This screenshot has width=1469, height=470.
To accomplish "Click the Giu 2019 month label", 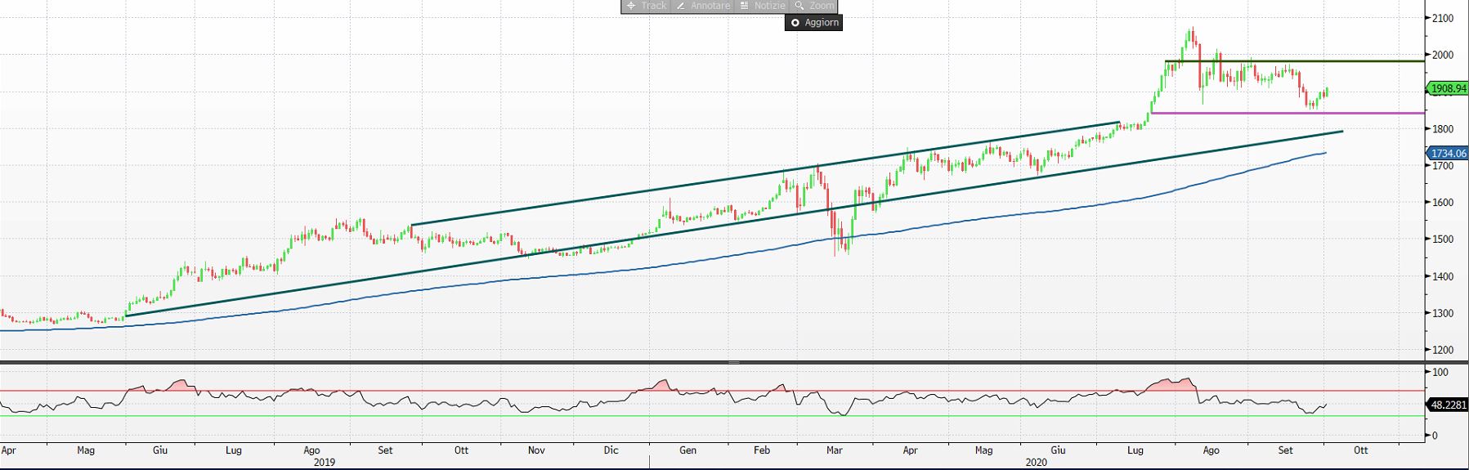I will (x=160, y=450).
